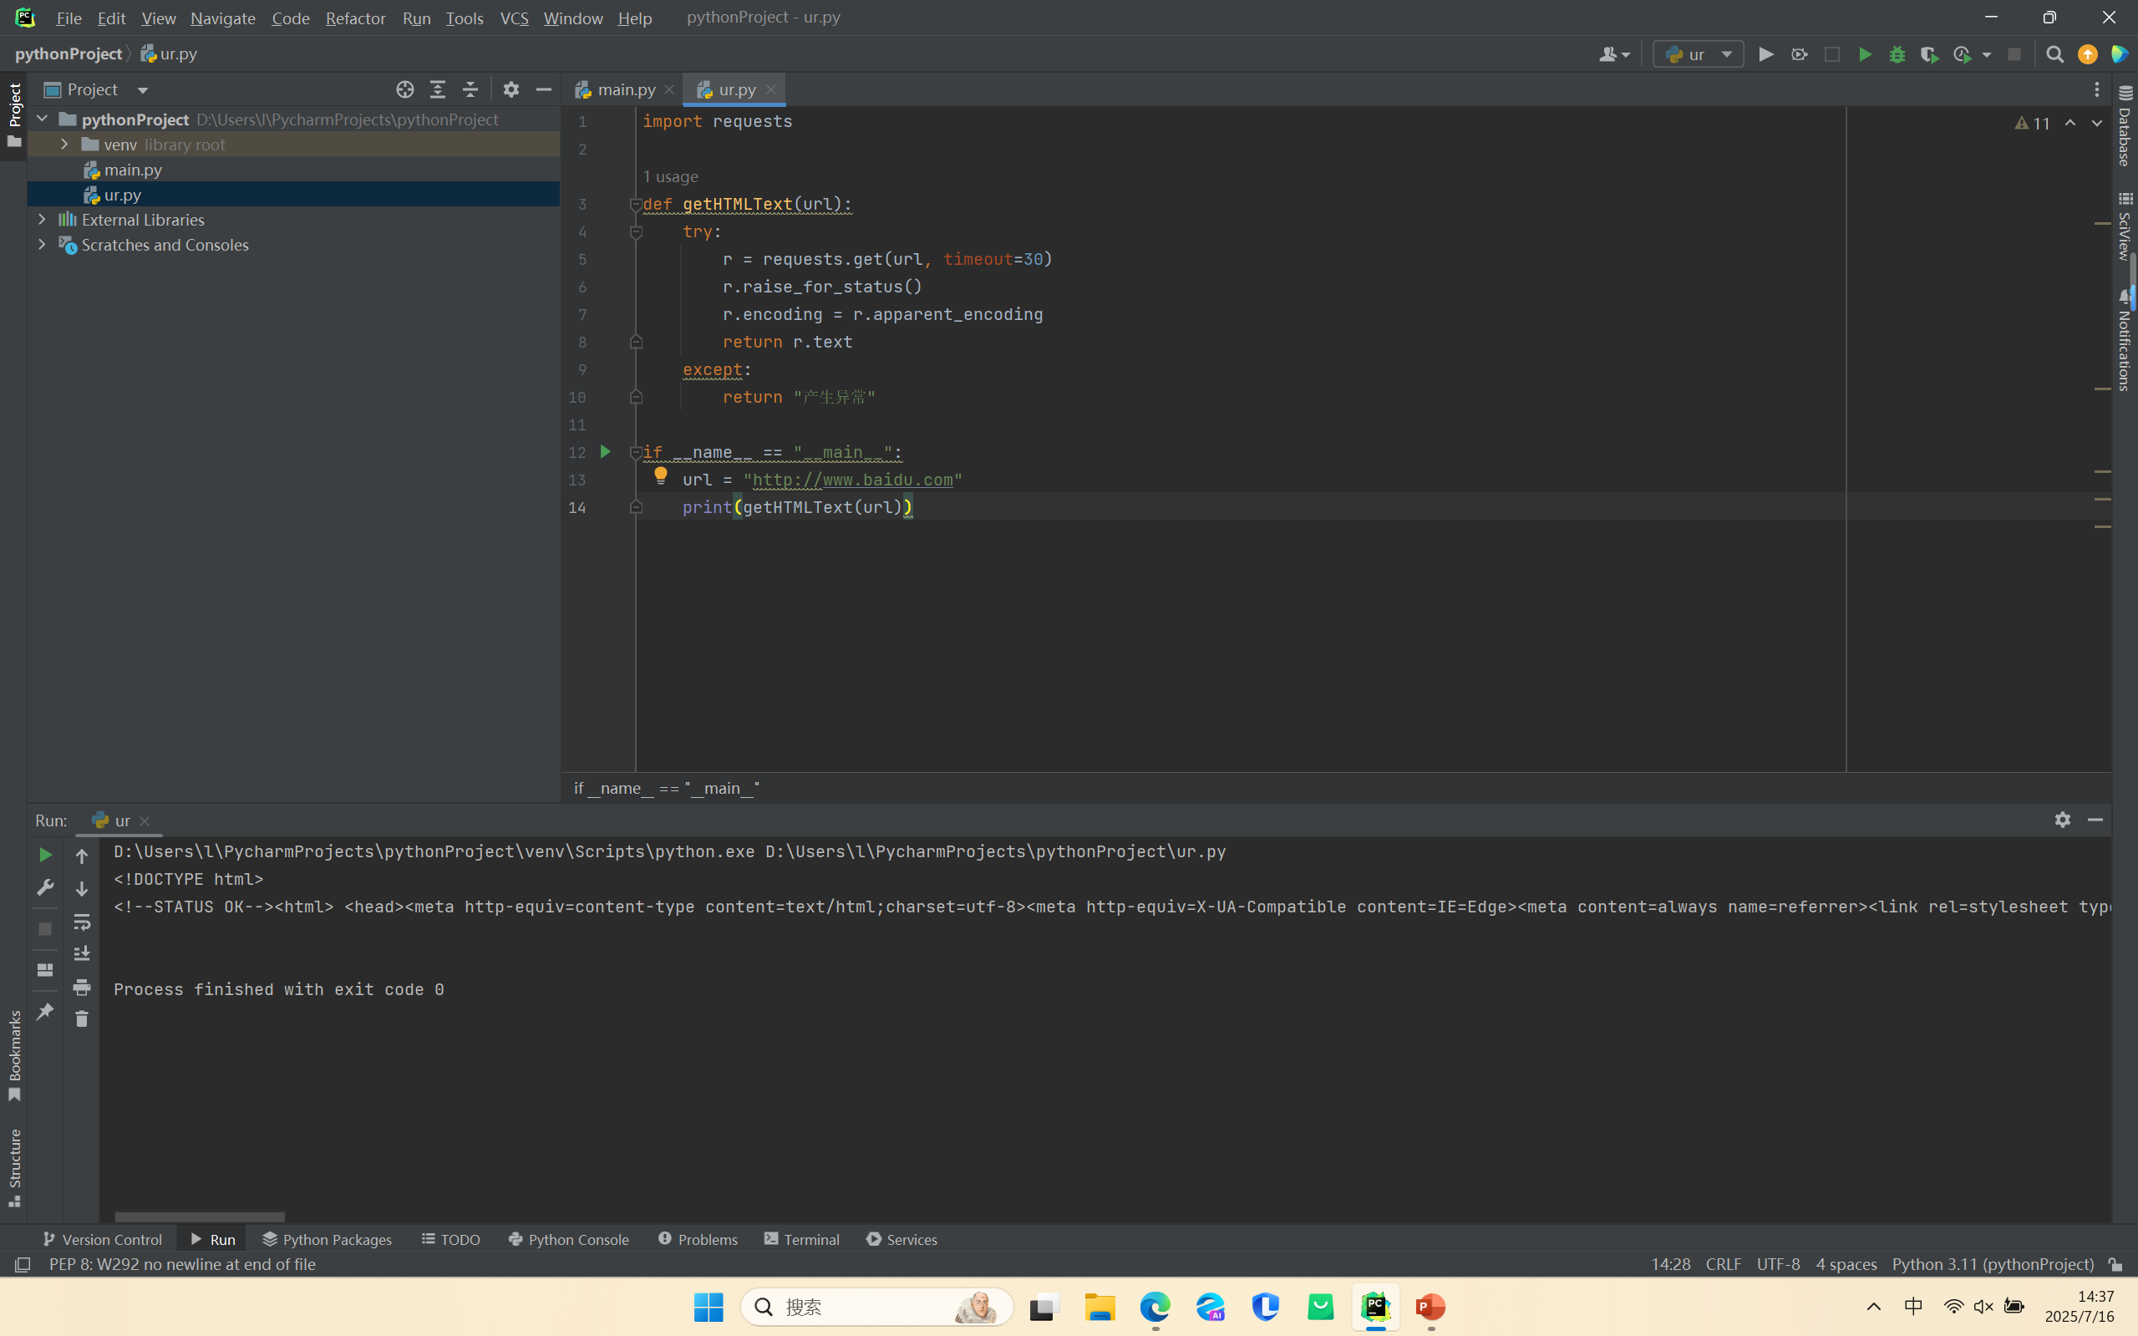
Task: Select Opened File locate target icon
Action: [404, 89]
